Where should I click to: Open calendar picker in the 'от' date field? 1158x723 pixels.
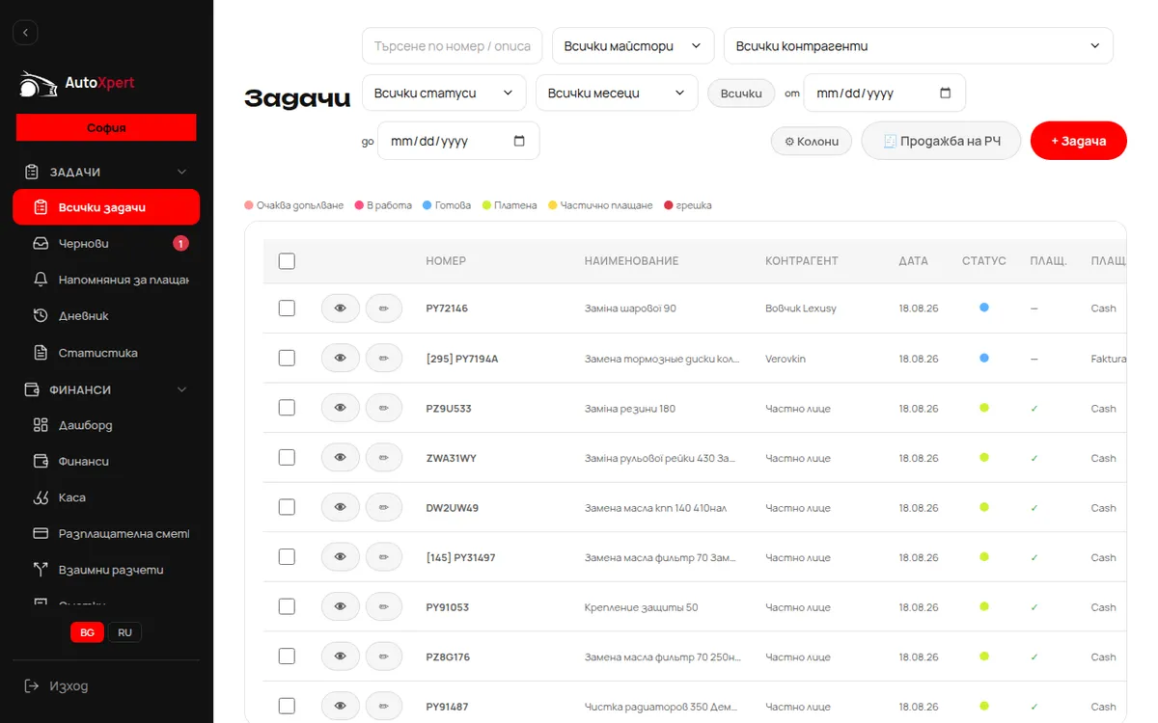[945, 94]
